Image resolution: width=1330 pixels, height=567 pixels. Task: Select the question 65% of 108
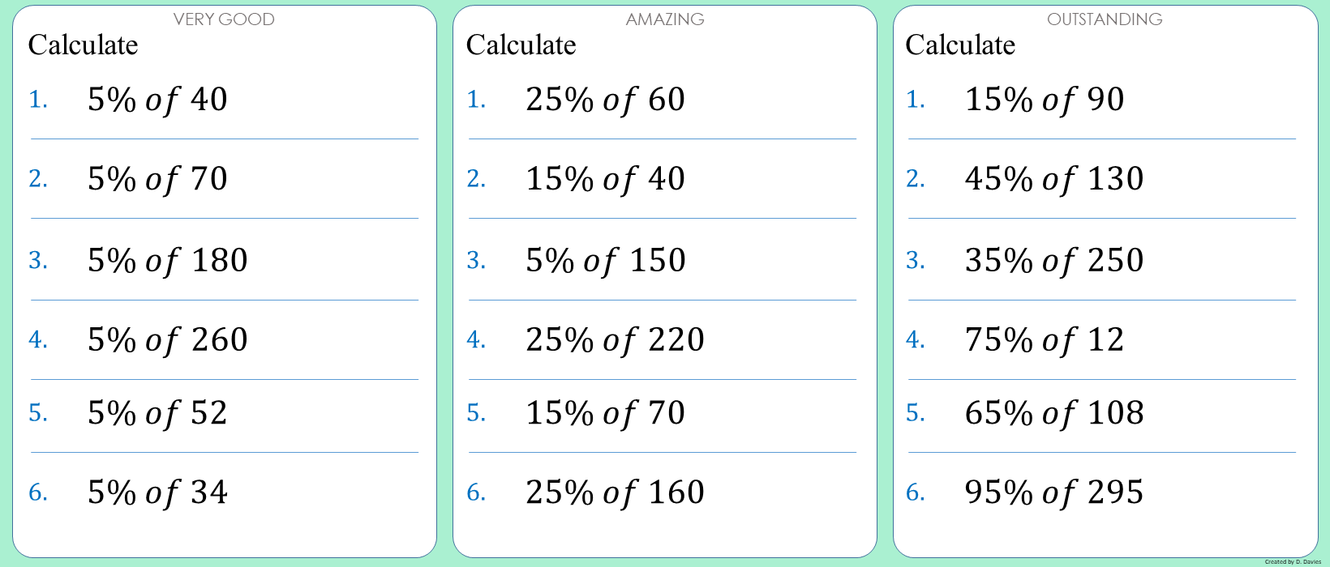point(1054,413)
